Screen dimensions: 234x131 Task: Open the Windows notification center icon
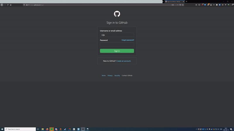click(231, 129)
